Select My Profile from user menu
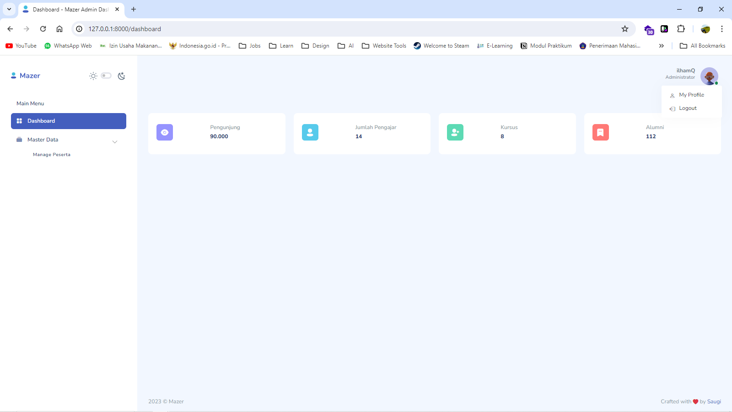 point(691,95)
